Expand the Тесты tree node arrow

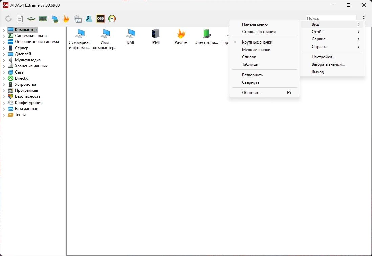[4, 115]
